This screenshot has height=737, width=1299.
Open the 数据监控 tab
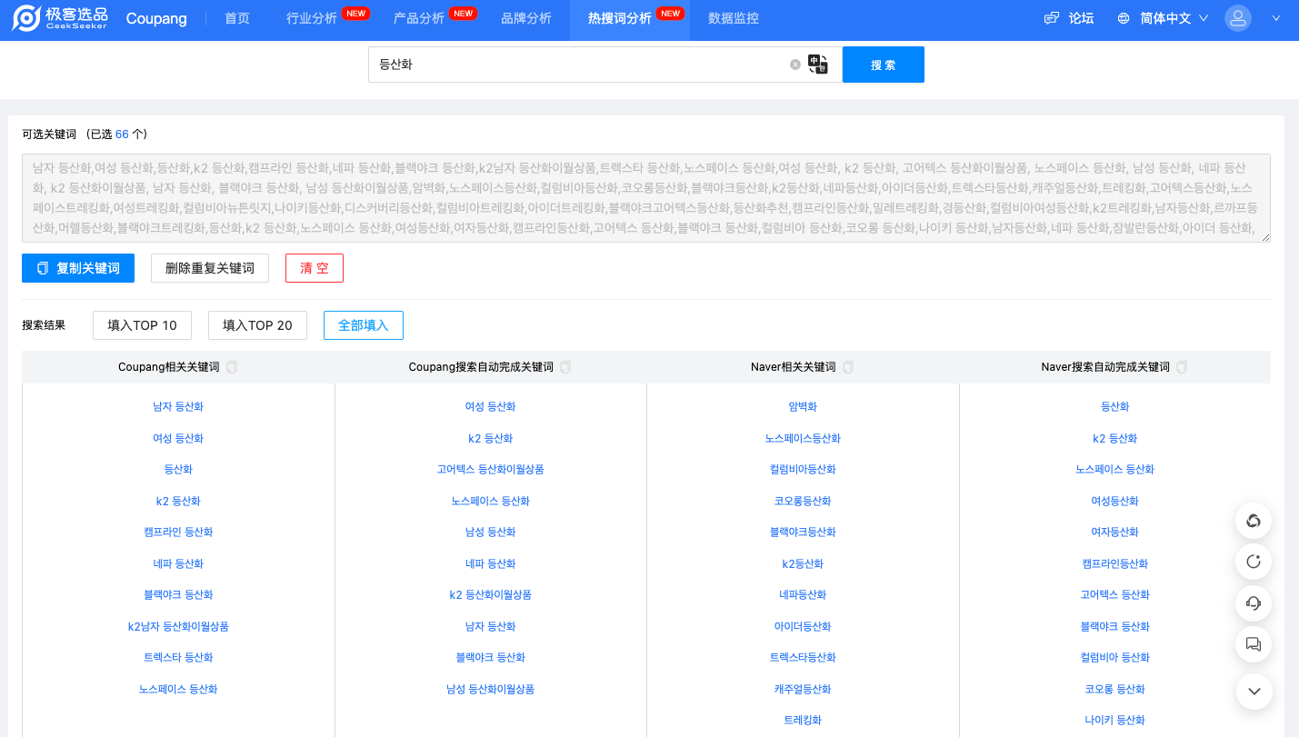click(733, 18)
